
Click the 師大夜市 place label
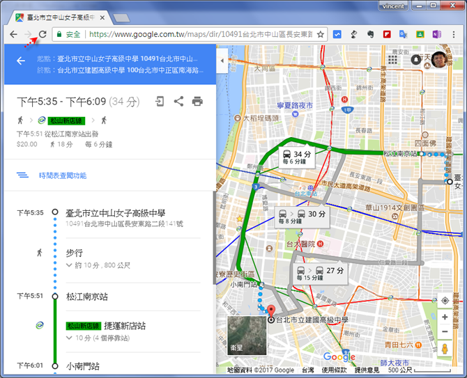(395, 363)
